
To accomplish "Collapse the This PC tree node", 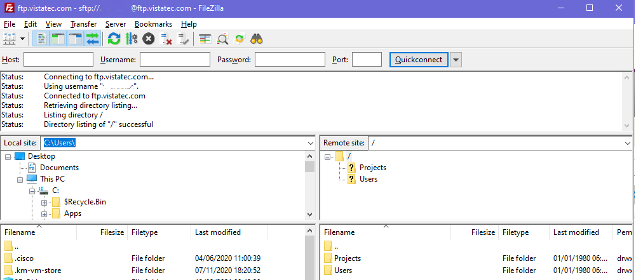I will click(20, 179).
